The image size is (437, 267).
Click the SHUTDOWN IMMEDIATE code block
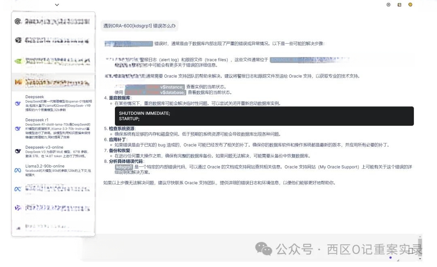tap(264, 116)
